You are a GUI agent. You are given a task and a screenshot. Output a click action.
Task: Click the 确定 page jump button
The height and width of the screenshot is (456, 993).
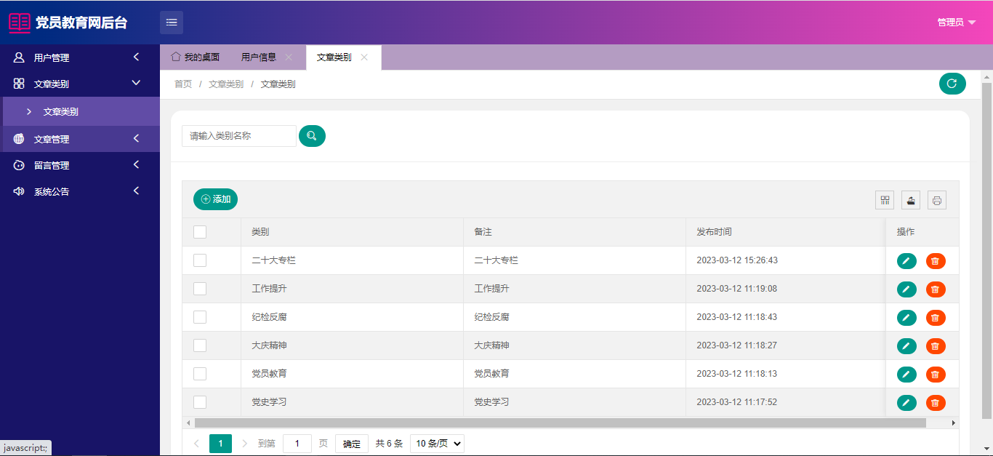(x=352, y=444)
